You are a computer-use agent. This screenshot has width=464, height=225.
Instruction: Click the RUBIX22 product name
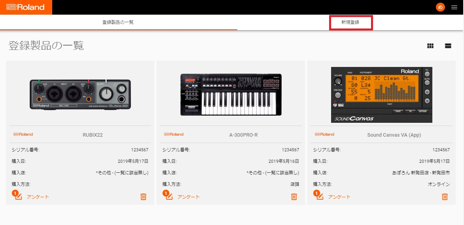tap(93, 135)
